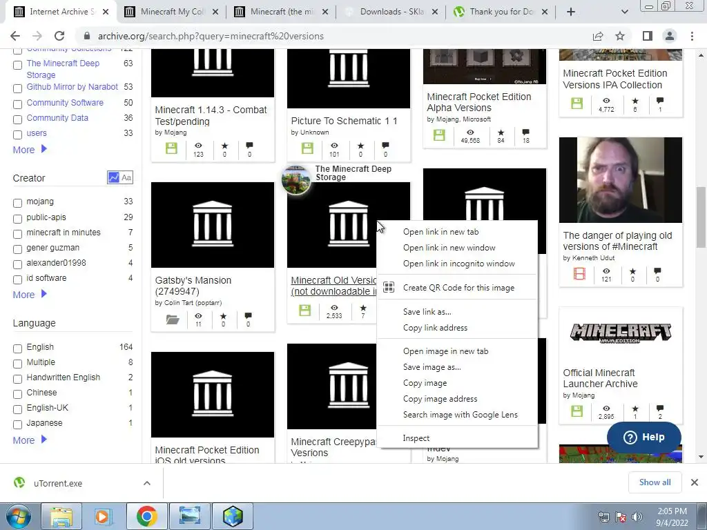Expand More under Creator filters
Viewport: 707px width, 530px height.
[x=30, y=295]
